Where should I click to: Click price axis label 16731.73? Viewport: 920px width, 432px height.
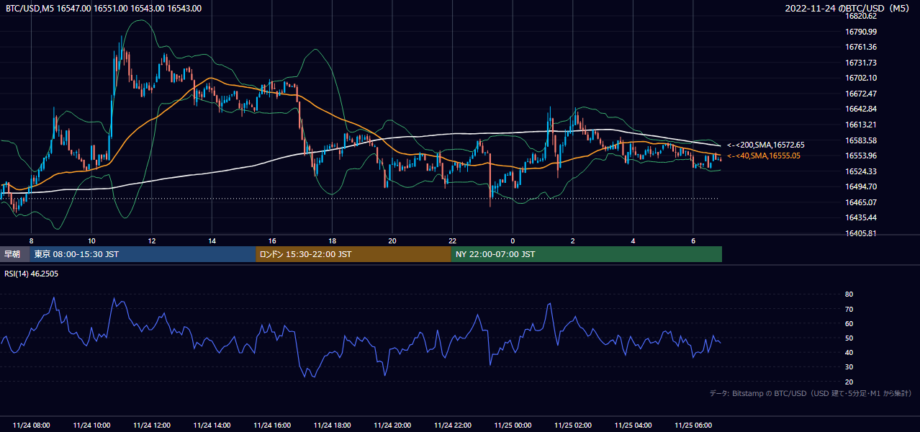(860, 63)
